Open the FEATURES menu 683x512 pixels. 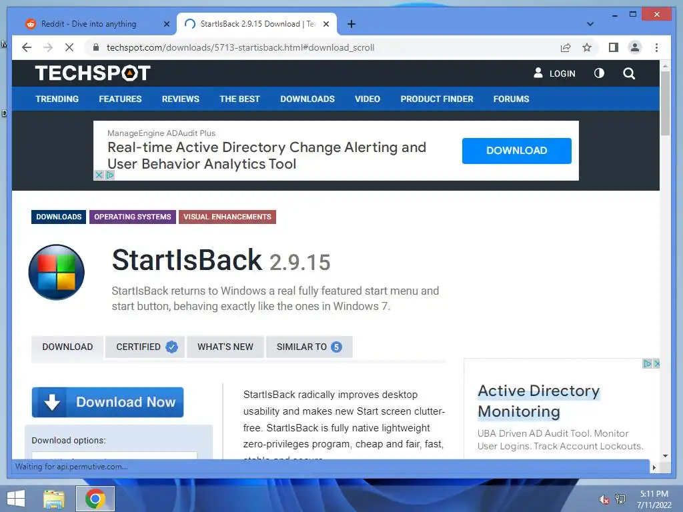pyautogui.click(x=120, y=99)
